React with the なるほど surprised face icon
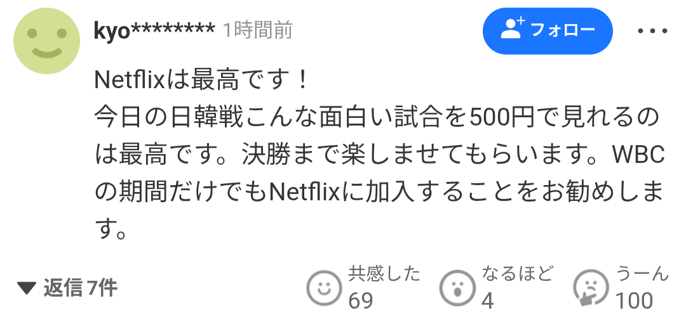Image resolution: width=686 pixels, height=320 pixels. pyautogui.click(x=457, y=288)
